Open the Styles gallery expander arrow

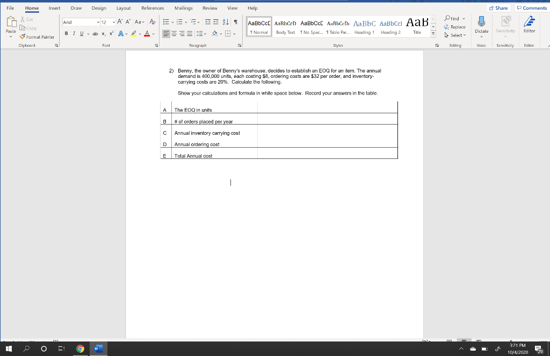pyautogui.click(x=433, y=33)
